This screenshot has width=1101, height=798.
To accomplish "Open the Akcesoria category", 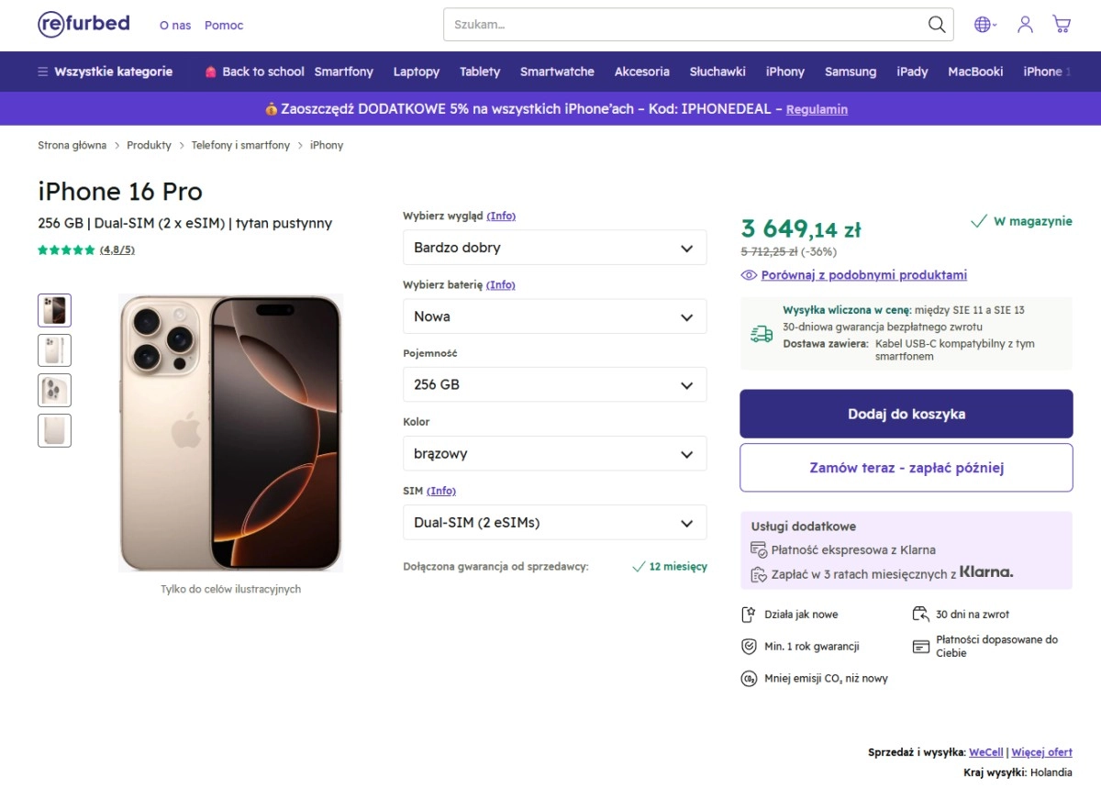I will (642, 72).
